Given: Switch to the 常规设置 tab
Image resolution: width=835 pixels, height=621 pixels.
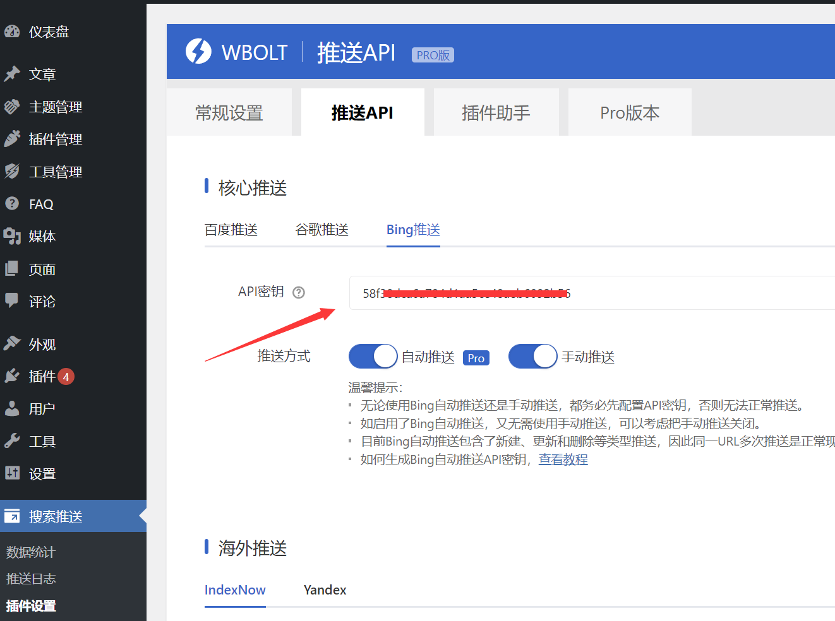Looking at the screenshot, I should click(x=230, y=112).
